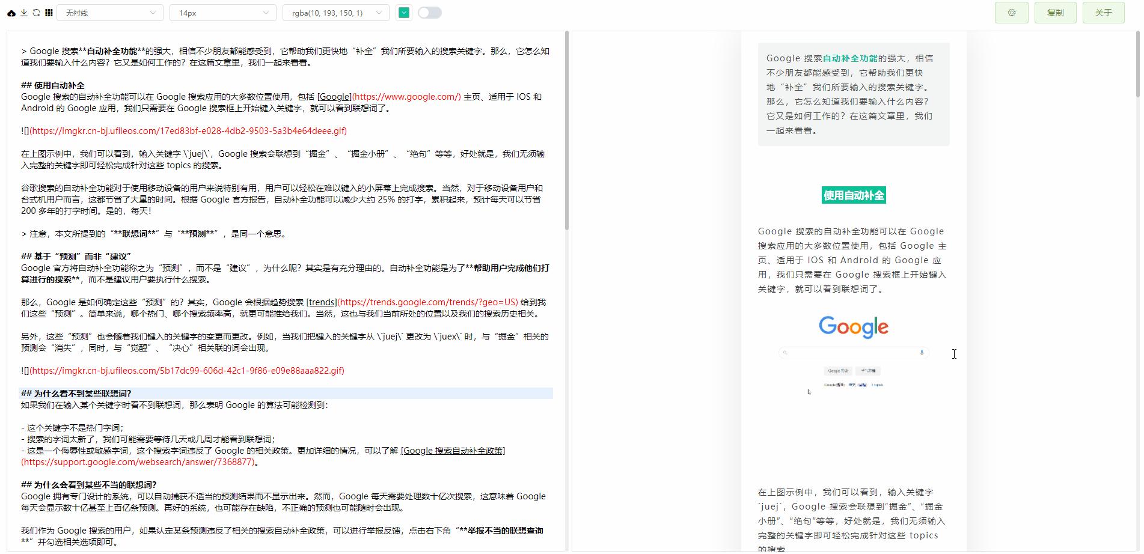Screen dimensions: 1144x554
Task: Click the 复制 copy button
Action: pyautogui.click(x=1055, y=12)
